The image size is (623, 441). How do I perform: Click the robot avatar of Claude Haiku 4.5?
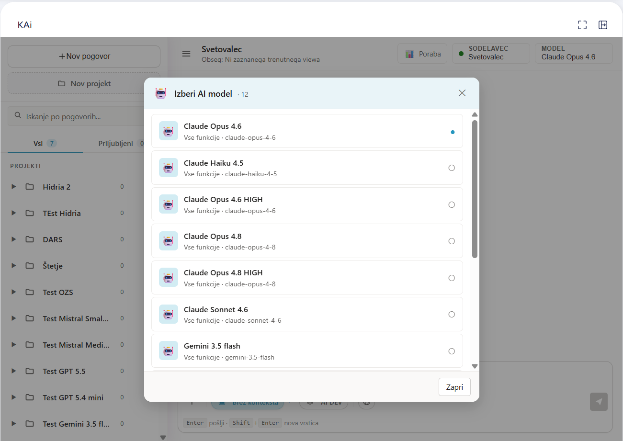click(168, 168)
